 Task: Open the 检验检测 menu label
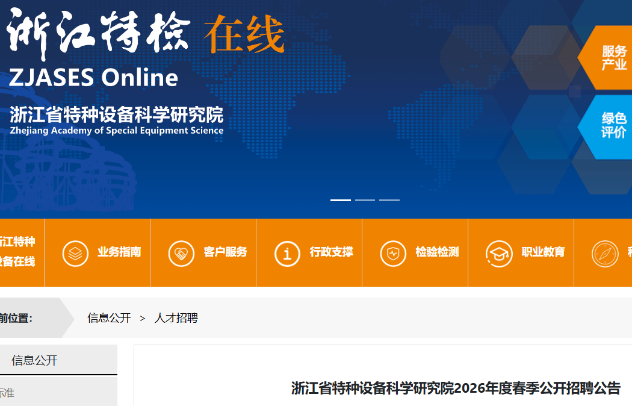coord(438,252)
